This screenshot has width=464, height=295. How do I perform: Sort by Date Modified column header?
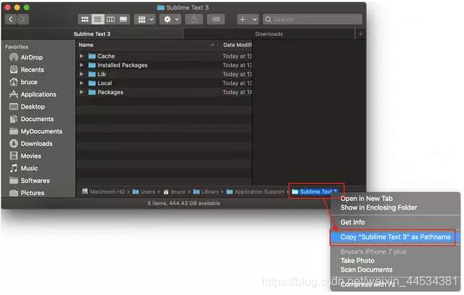[237, 45]
